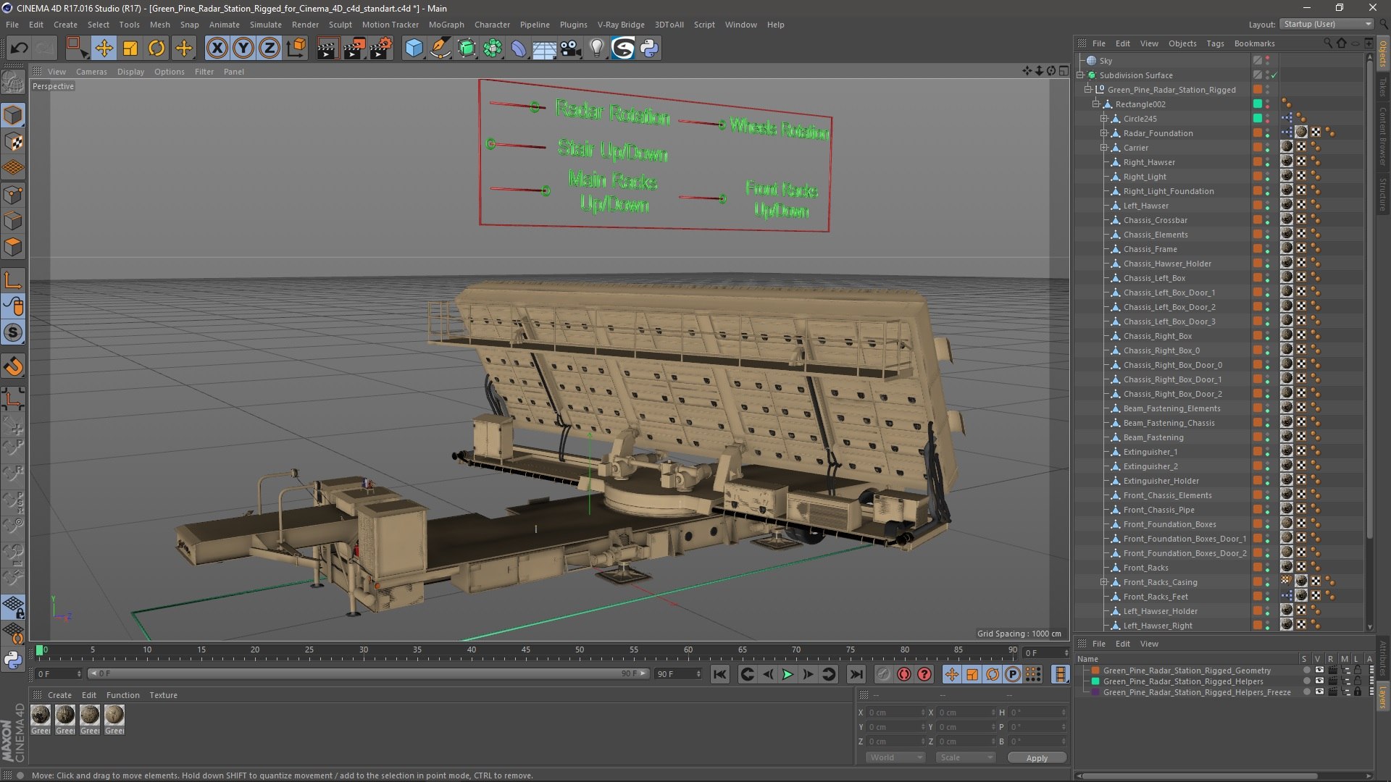The image size is (1391, 782).
Task: Click the Radar Rotation slider handle
Action: [x=535, y=107]
